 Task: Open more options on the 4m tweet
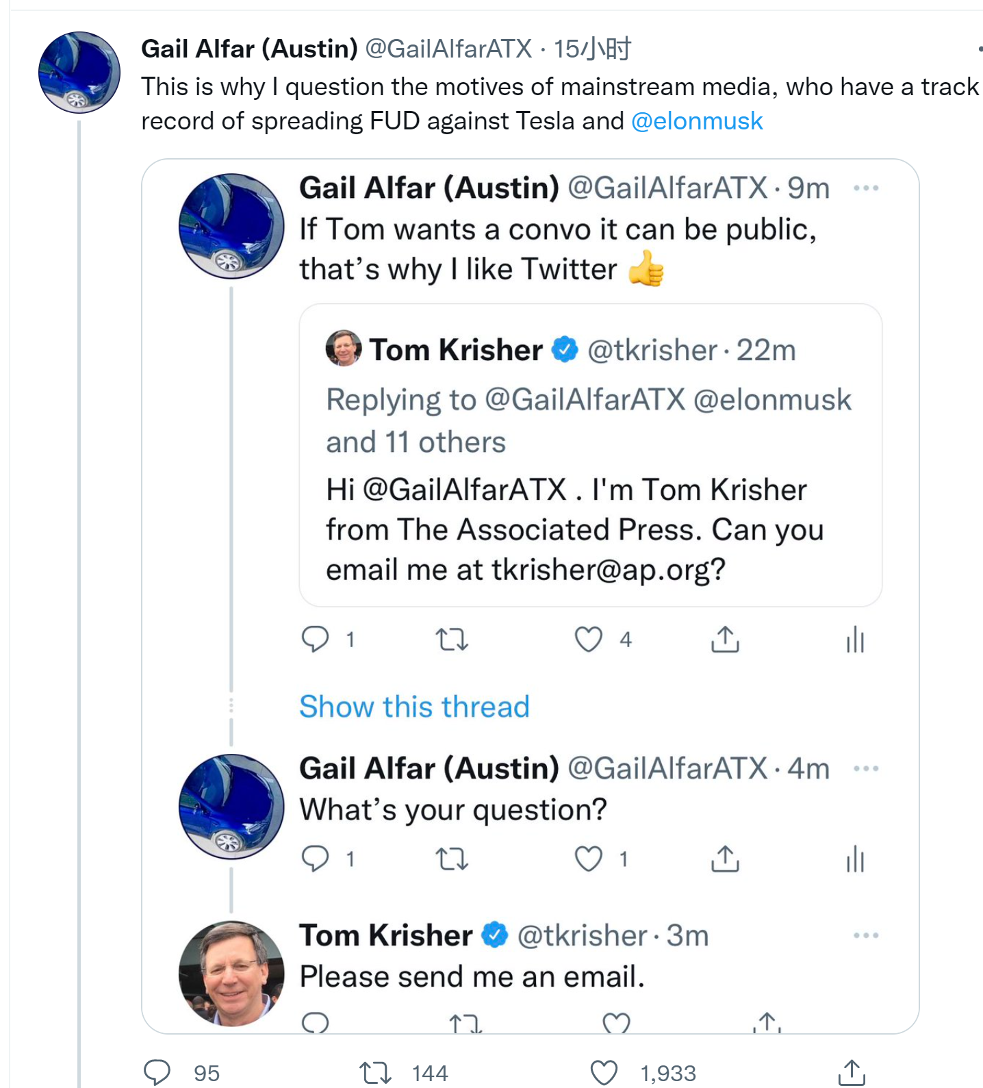[866, 769]
